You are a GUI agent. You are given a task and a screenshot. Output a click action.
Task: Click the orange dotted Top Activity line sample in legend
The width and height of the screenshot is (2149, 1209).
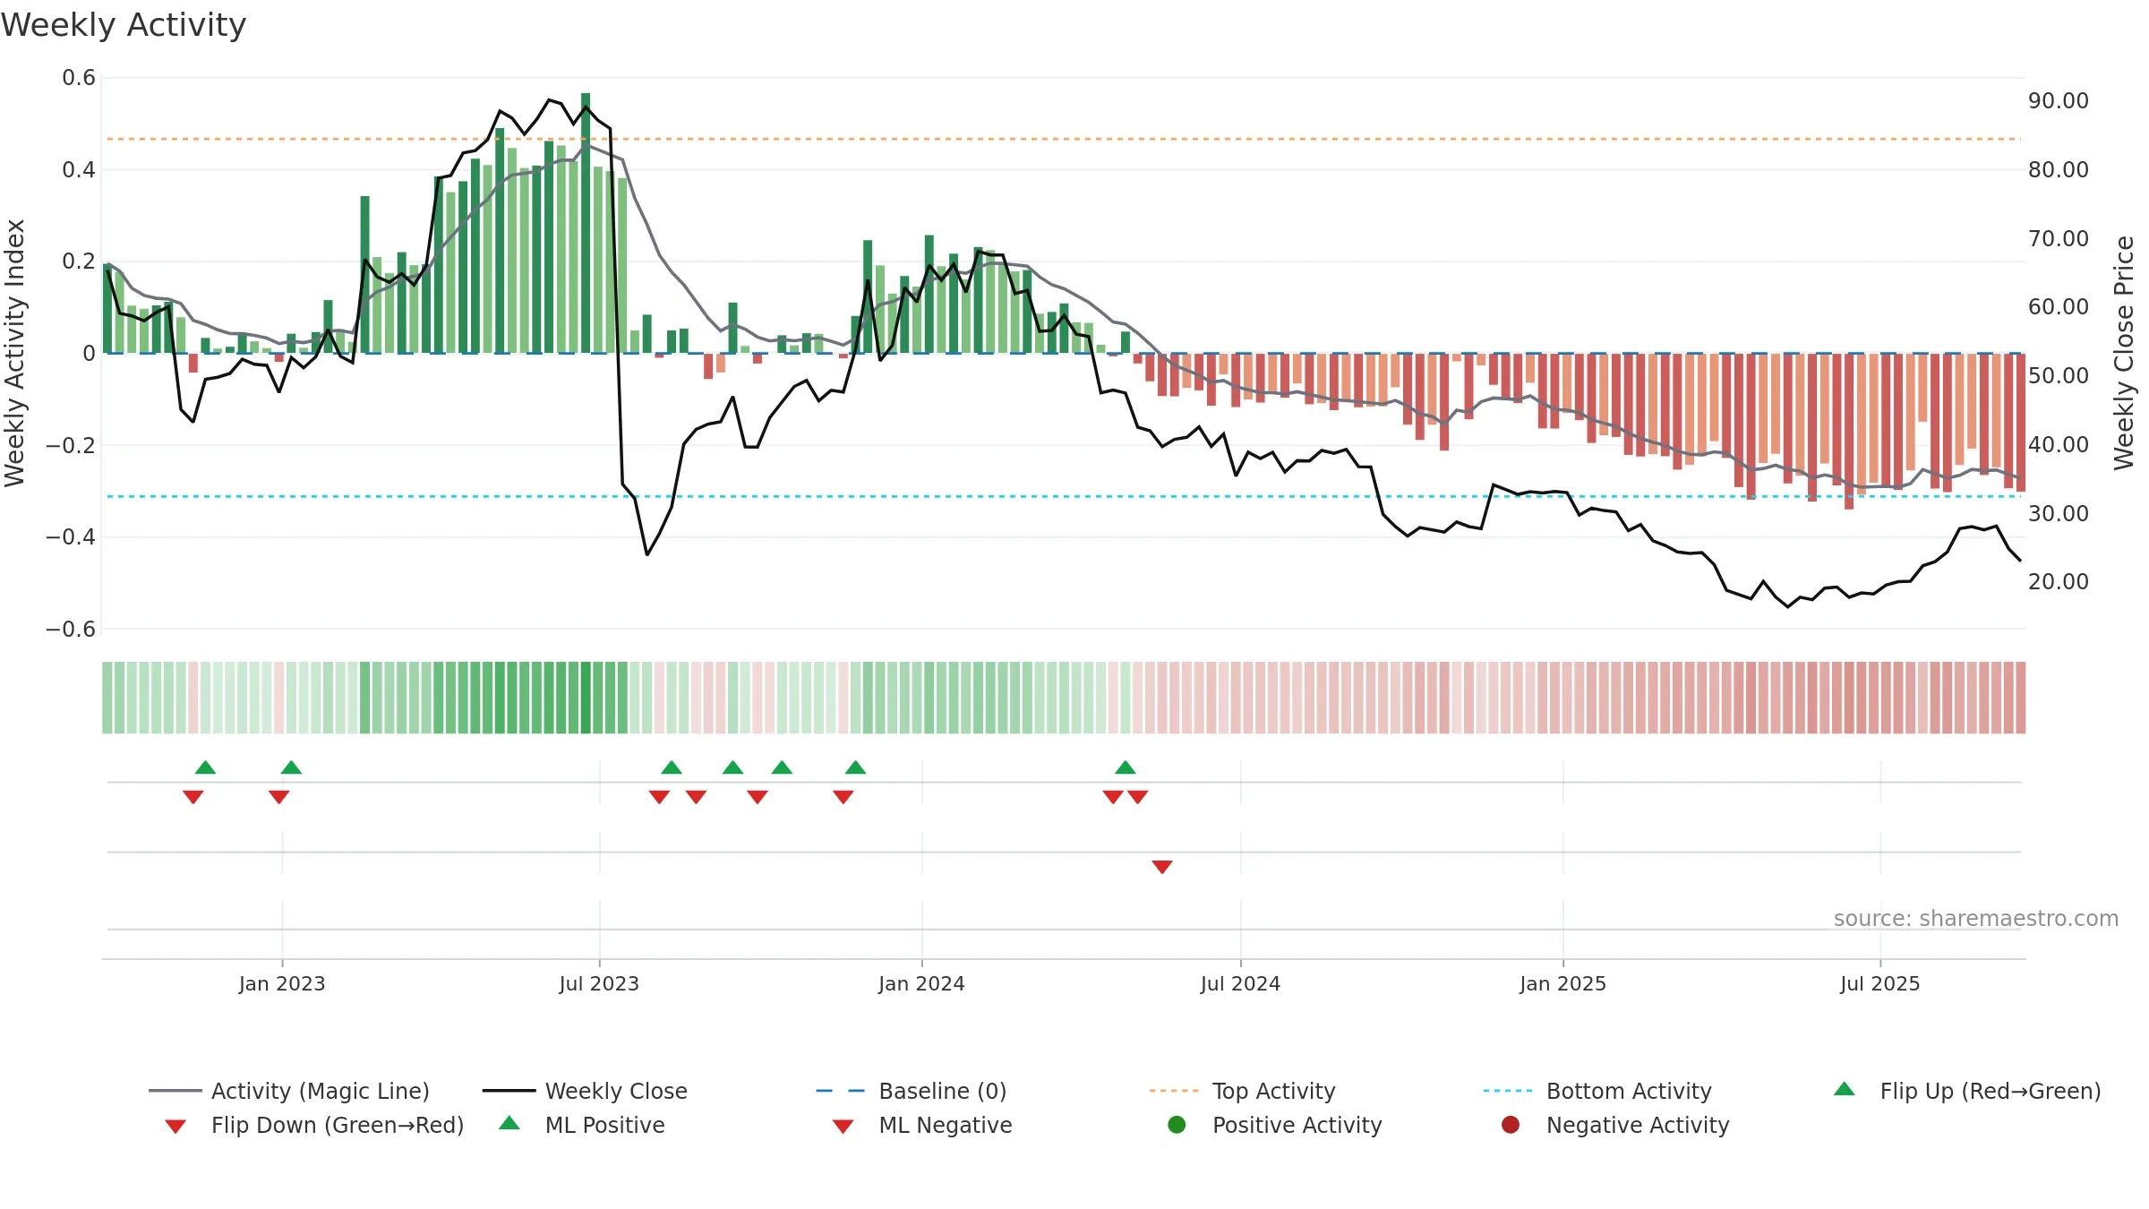click(x=1174, y=1091)
